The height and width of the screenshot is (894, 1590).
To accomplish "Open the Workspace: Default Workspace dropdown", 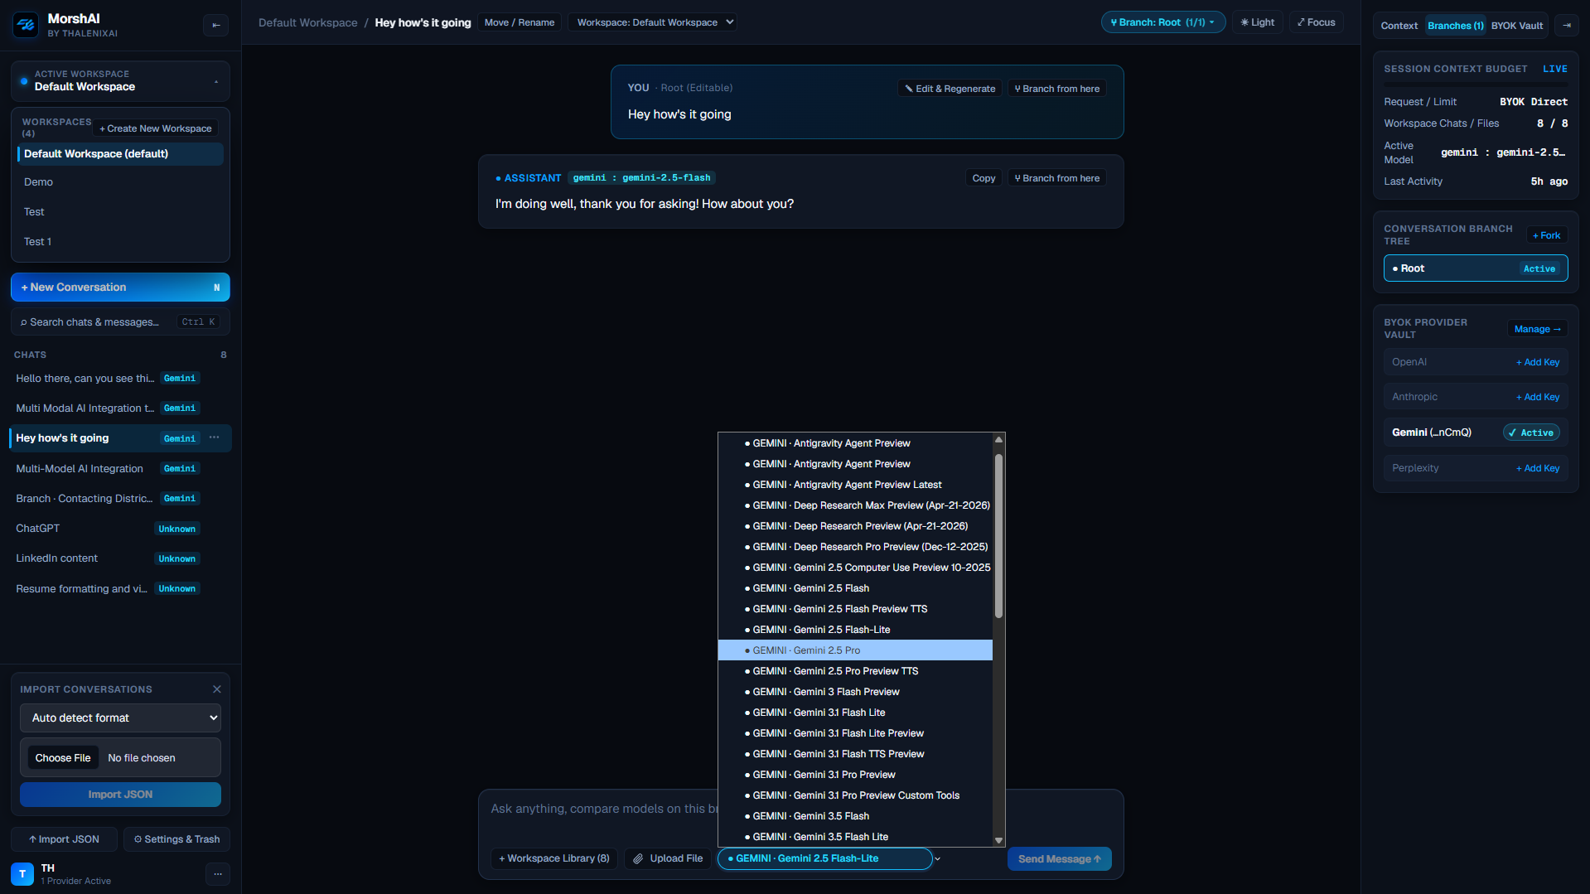I will pos(653,22).
